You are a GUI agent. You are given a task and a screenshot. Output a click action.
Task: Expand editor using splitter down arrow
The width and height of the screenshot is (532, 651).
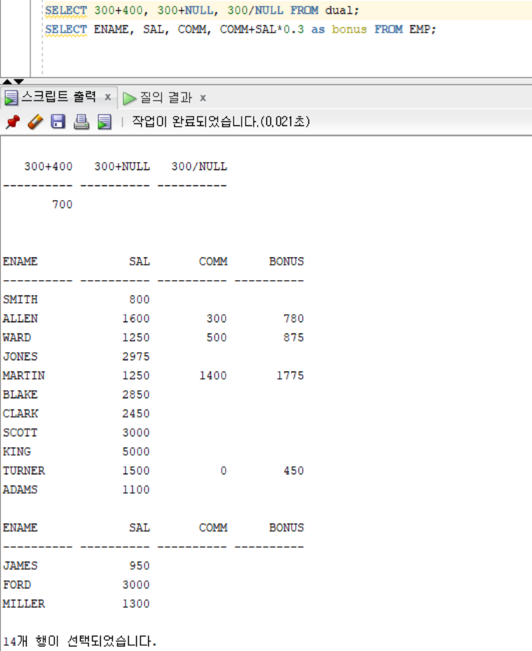[x=19, y=81]
